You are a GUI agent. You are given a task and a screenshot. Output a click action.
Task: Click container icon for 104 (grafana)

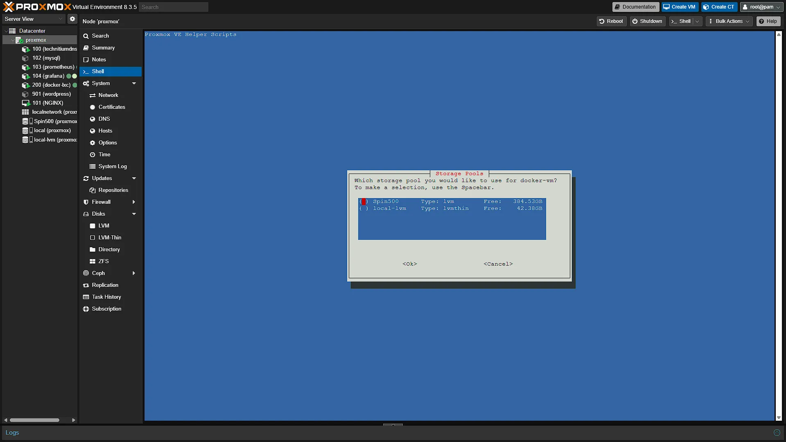[x=26, y=76]
